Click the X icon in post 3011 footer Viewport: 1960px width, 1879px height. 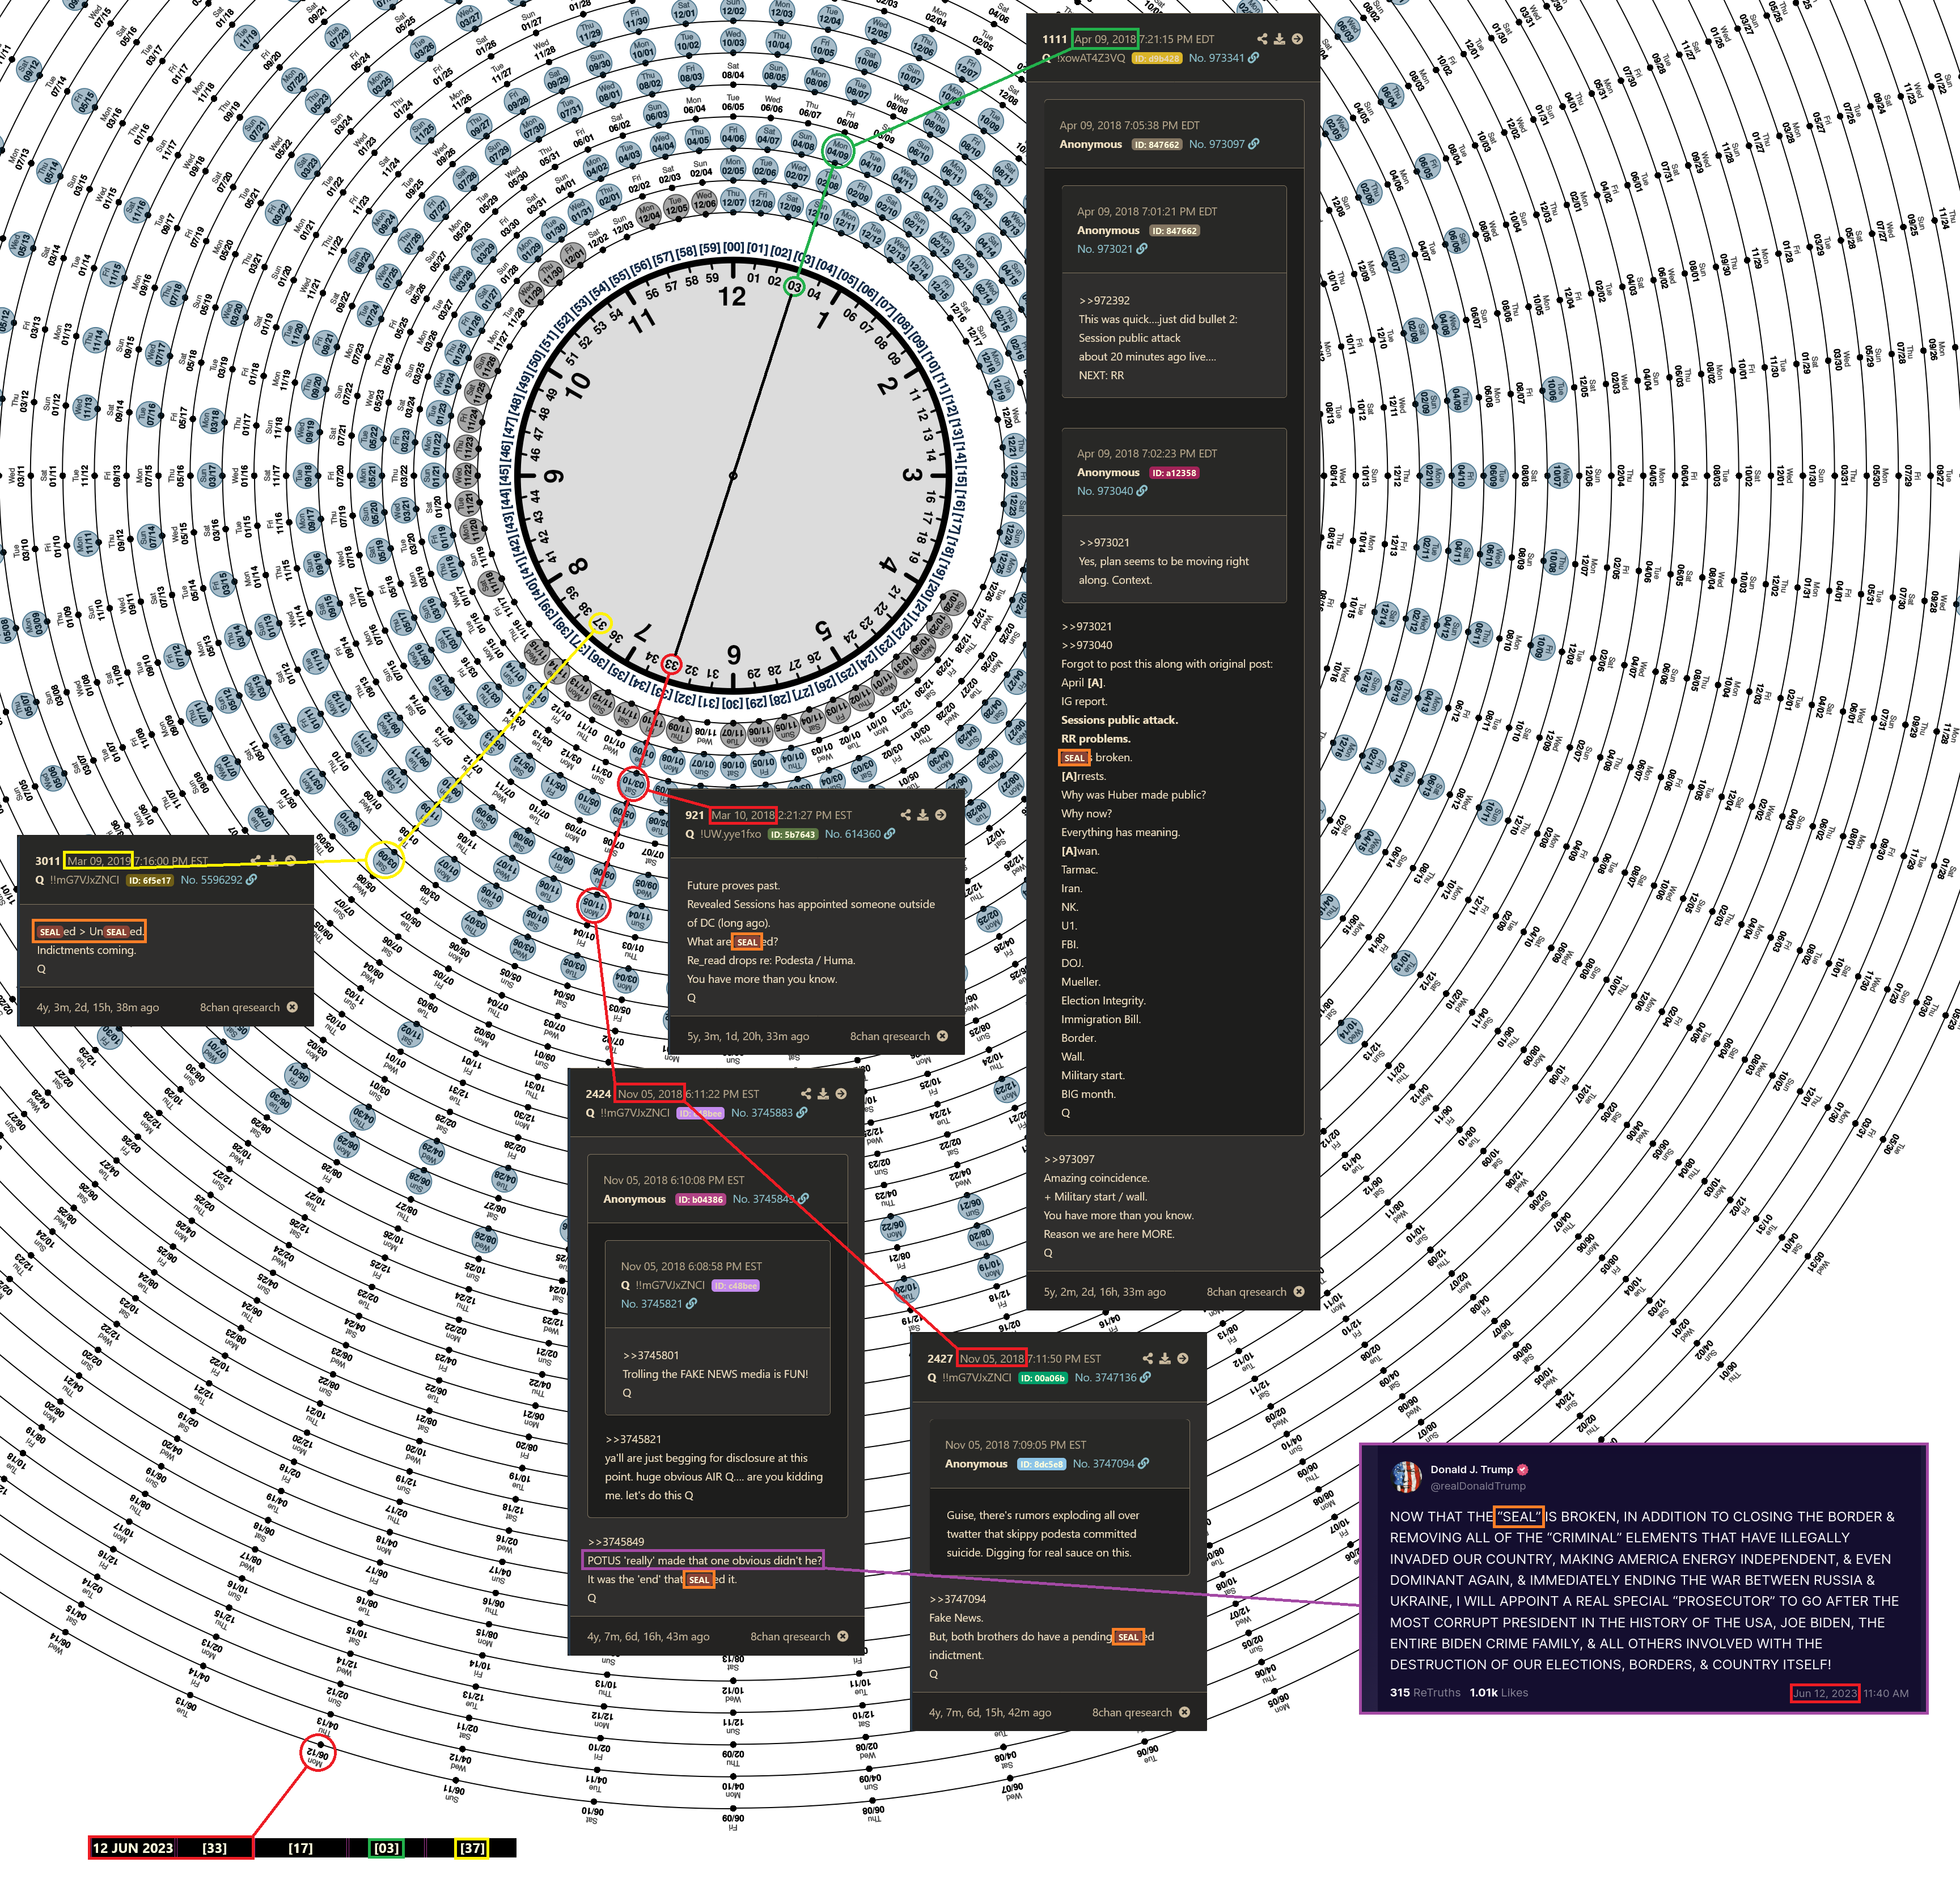pos(292,1007)
